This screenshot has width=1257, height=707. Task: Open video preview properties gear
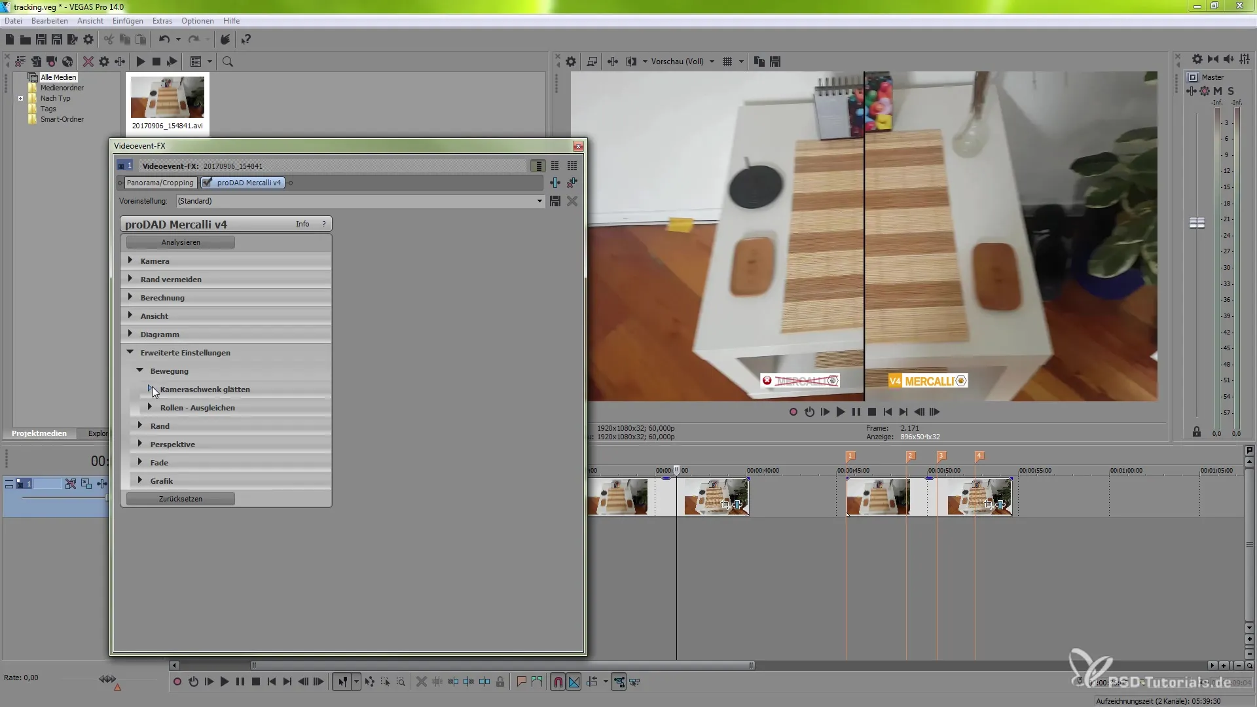571,62
